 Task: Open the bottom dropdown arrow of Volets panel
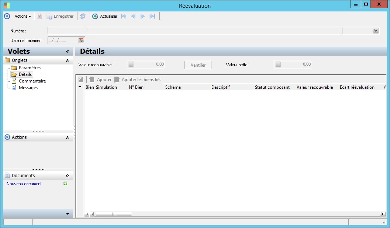point(68,214)
